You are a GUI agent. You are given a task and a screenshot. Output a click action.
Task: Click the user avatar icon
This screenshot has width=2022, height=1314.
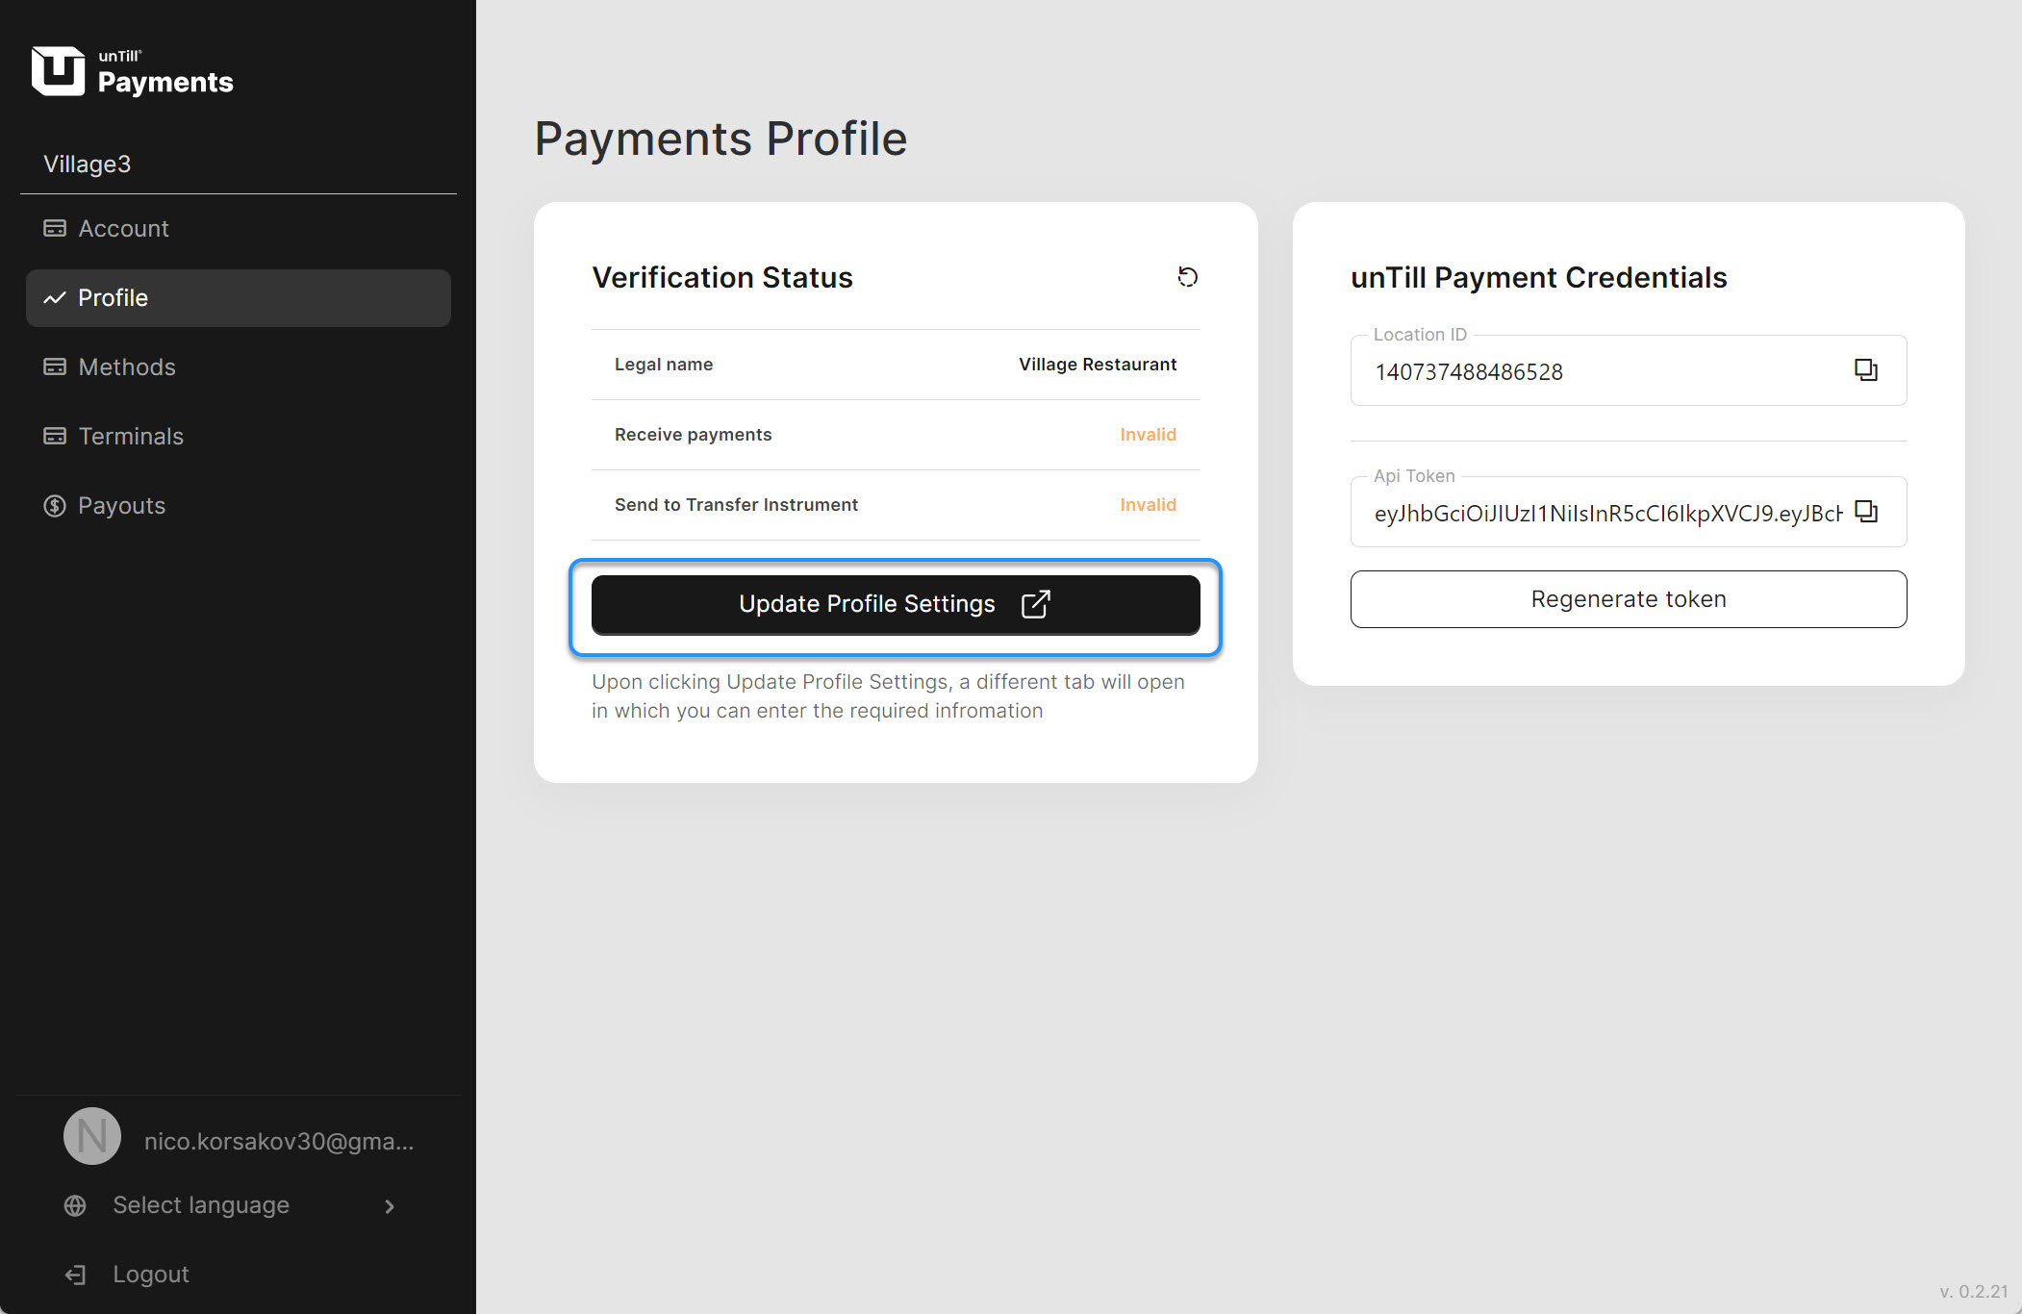pos(92,1136)
